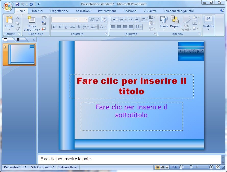The image size is (227, 172).
Task: Start slideshow view from status bar
Action: click(x=167, y=167)
